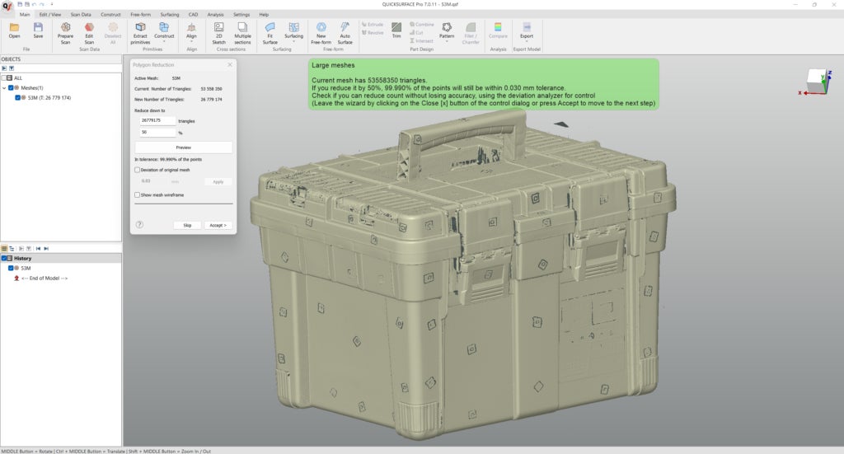Click the Accept > button
The width and height of the screenshot is (844, 454).
click(218, 225)
